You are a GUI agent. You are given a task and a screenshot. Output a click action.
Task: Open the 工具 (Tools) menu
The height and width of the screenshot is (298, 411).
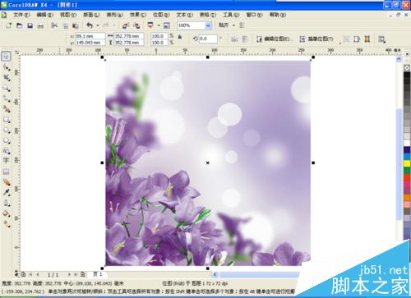coord(231,15)
